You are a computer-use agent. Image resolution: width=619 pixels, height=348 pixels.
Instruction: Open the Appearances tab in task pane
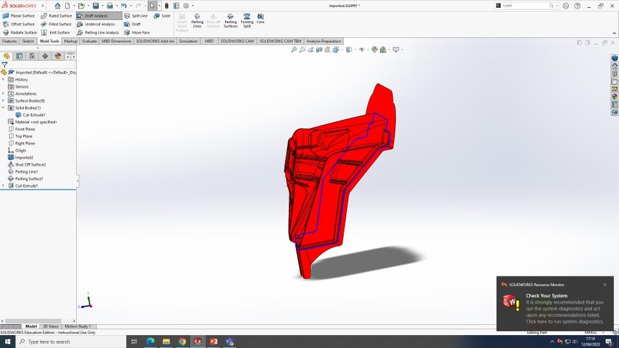pyautogui.click(x=614, y=97)
